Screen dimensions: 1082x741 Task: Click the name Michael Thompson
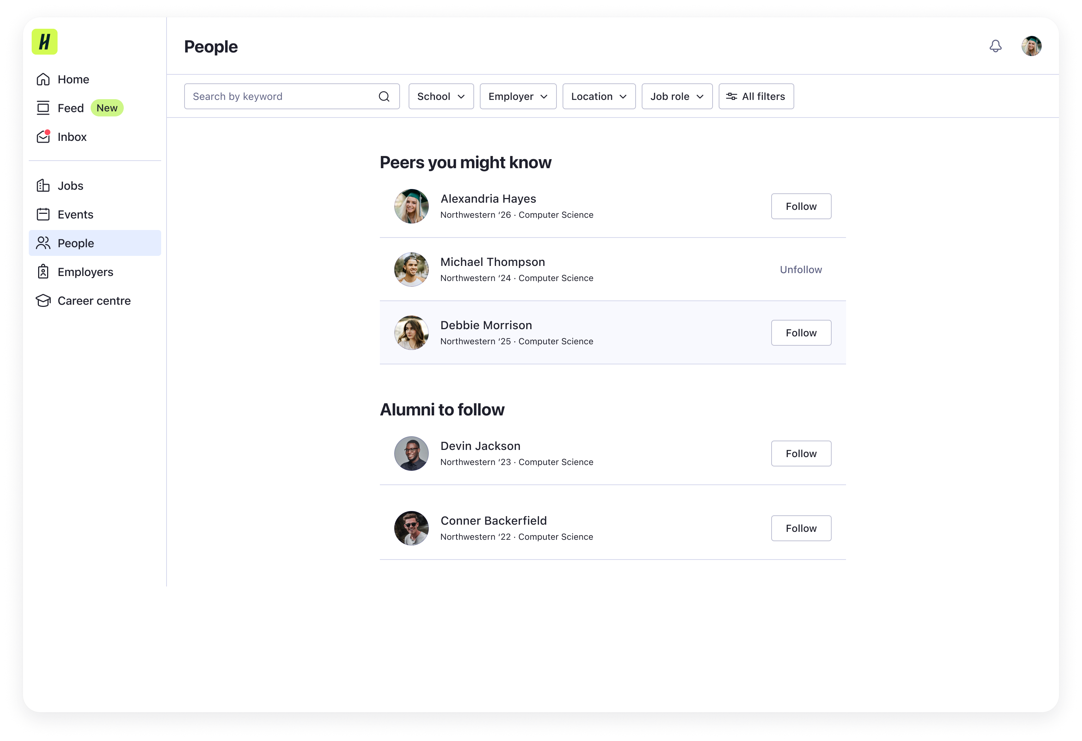[x=492, y=262]
